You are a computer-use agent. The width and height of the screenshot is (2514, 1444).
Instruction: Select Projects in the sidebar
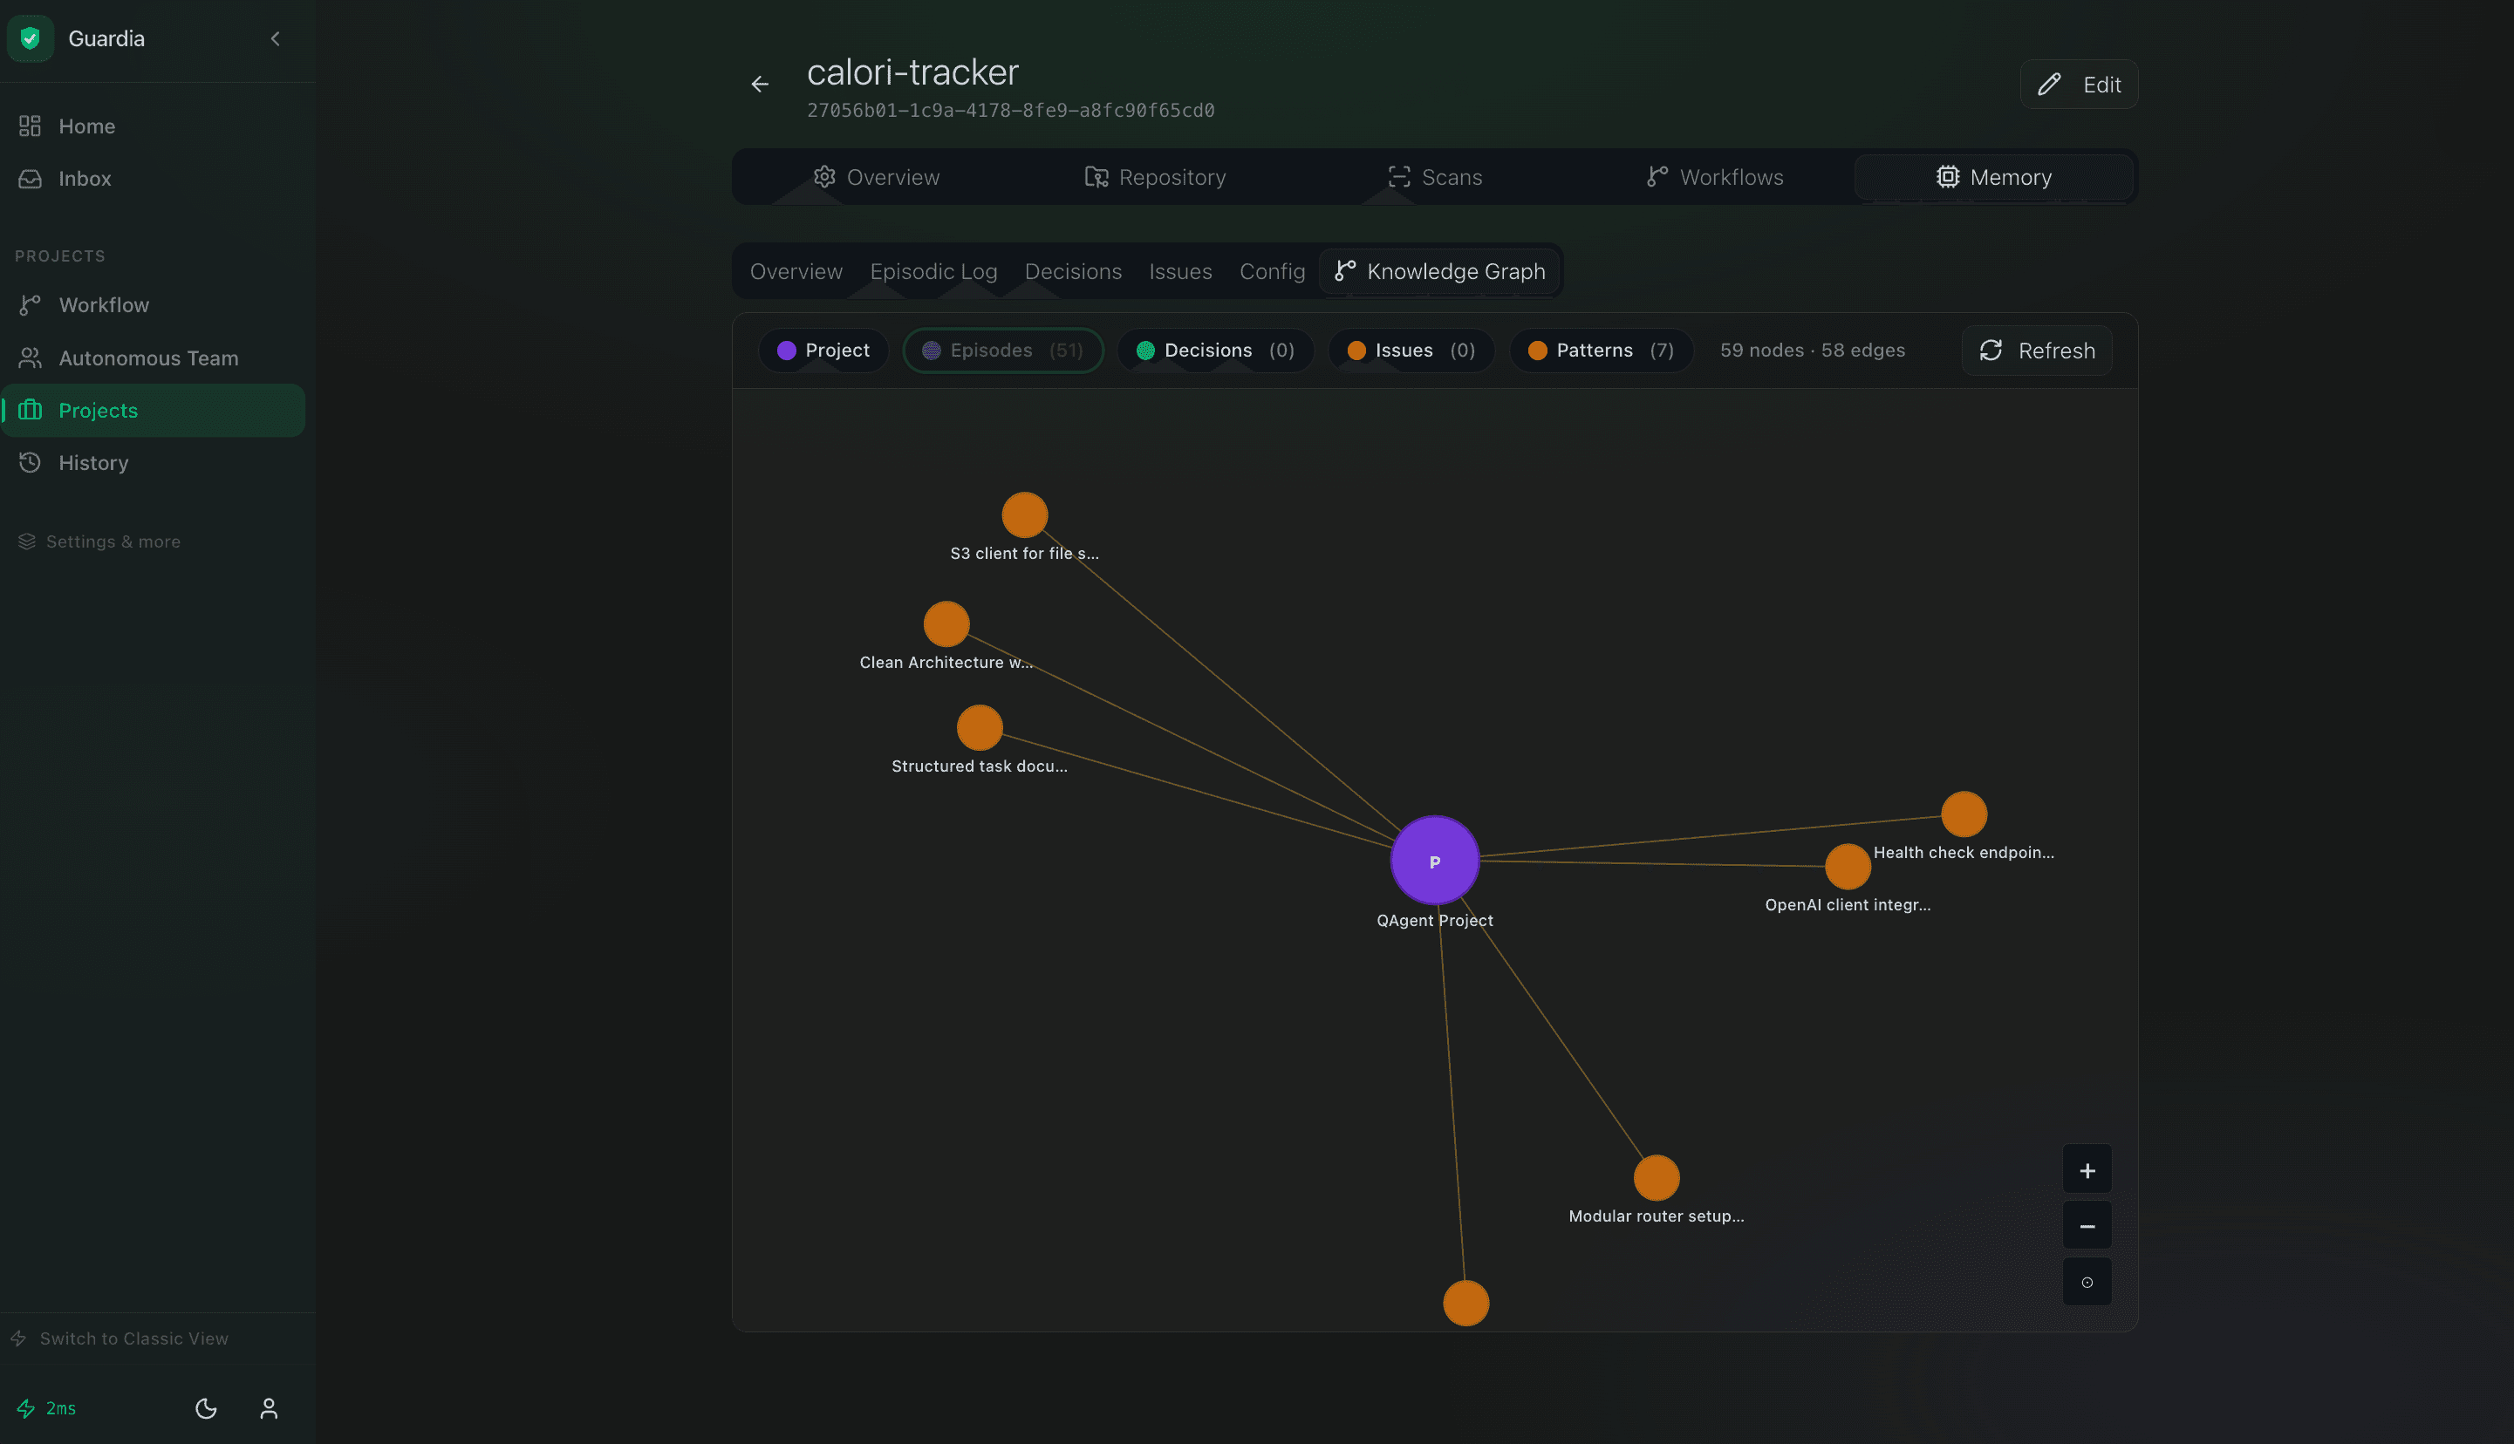154,411
